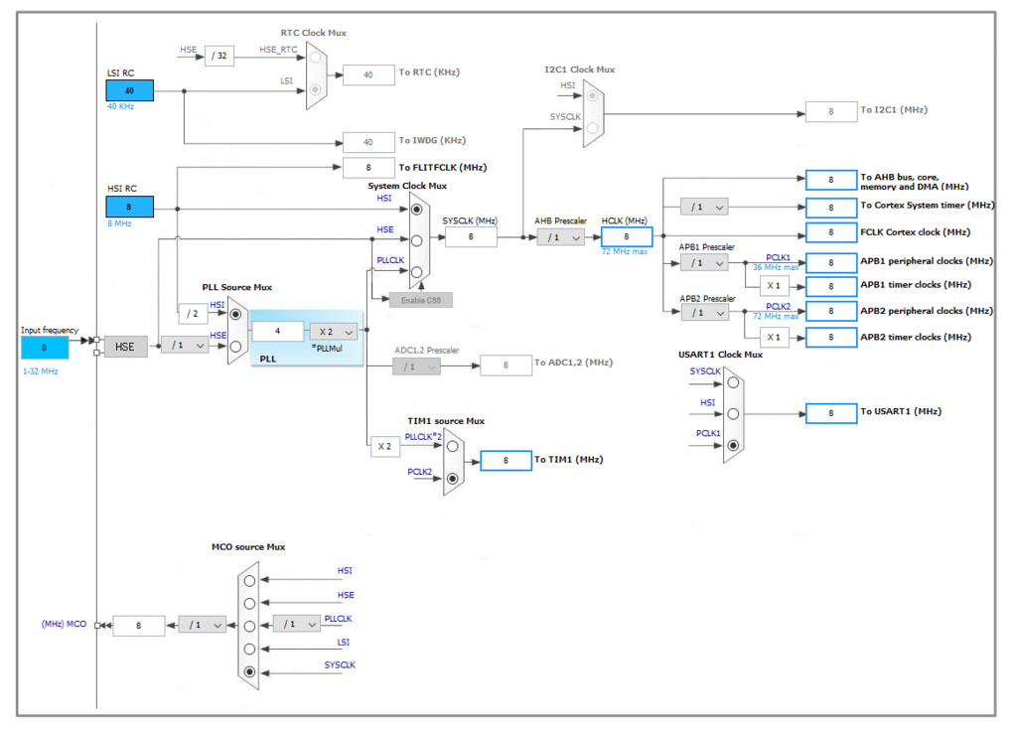This screenshot has width=1017, height=730.
Task: Open the MCO output divider dropdown
Action: point(202,625)
